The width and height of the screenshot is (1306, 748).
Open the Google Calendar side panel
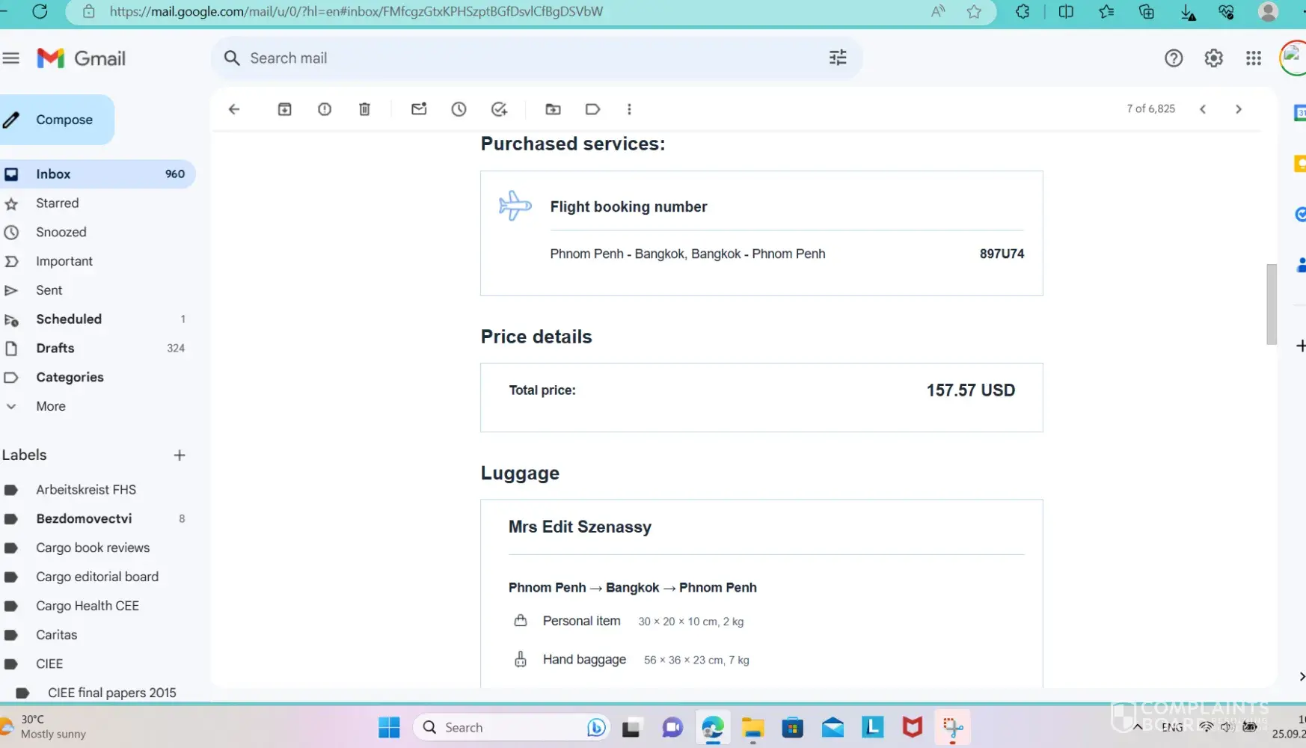(x=1300, y=113)
